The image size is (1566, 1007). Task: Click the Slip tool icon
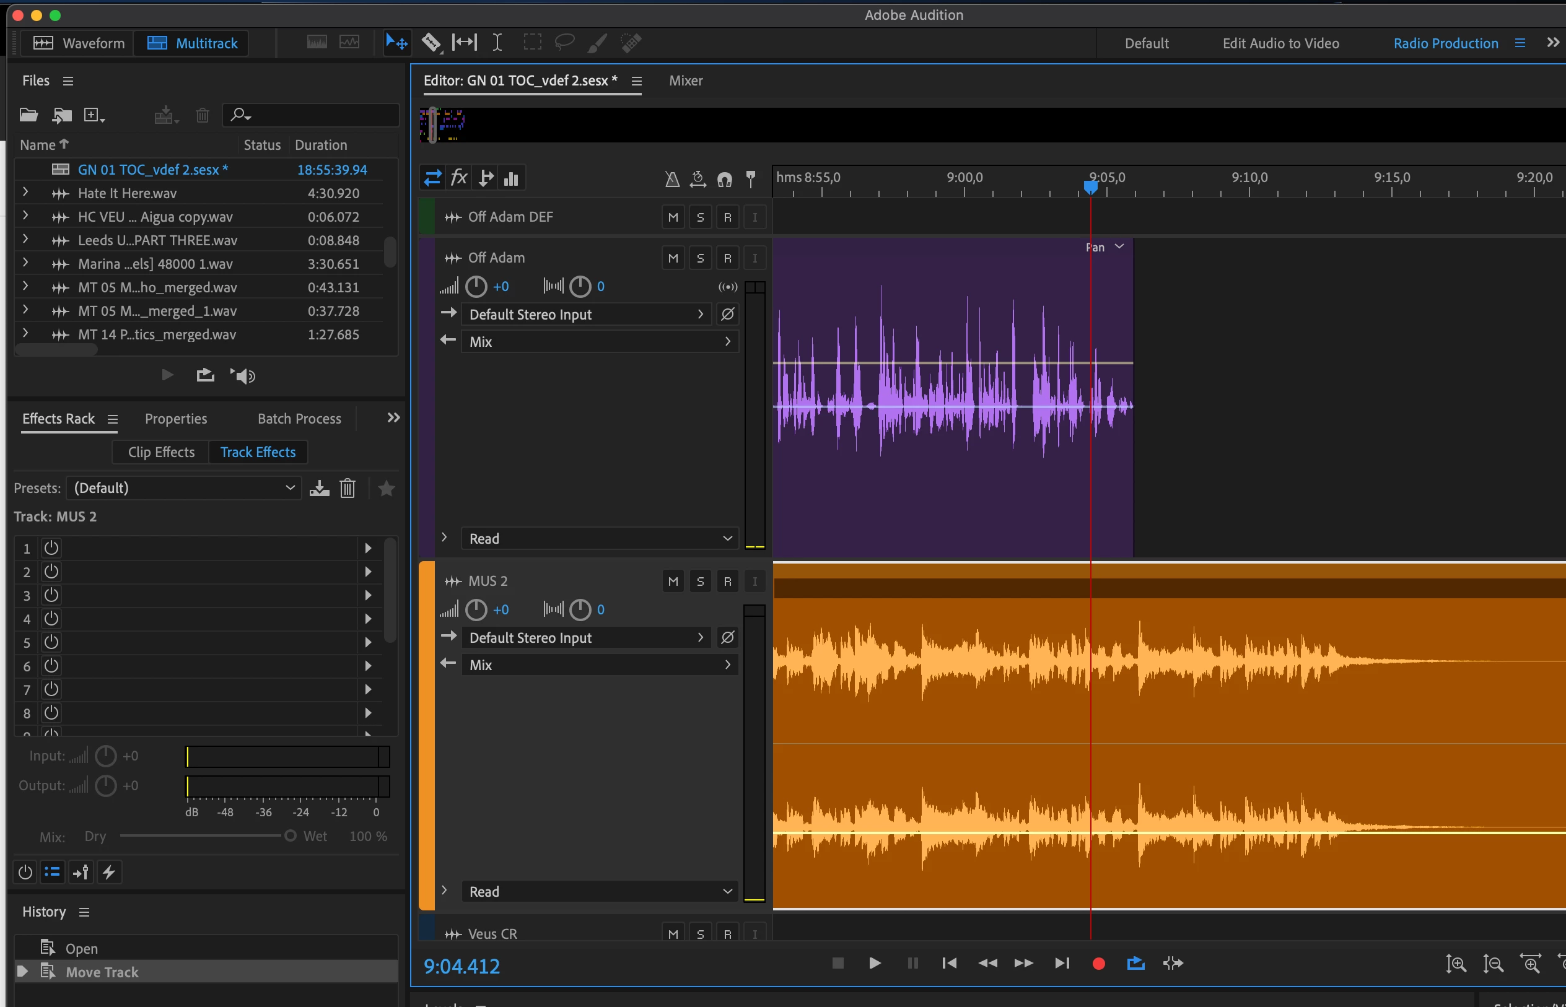click(x=464, y=43)
